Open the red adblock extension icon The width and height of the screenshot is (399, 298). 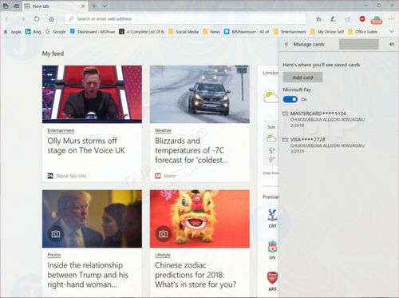pyautogui.click(x=362, y=18)
